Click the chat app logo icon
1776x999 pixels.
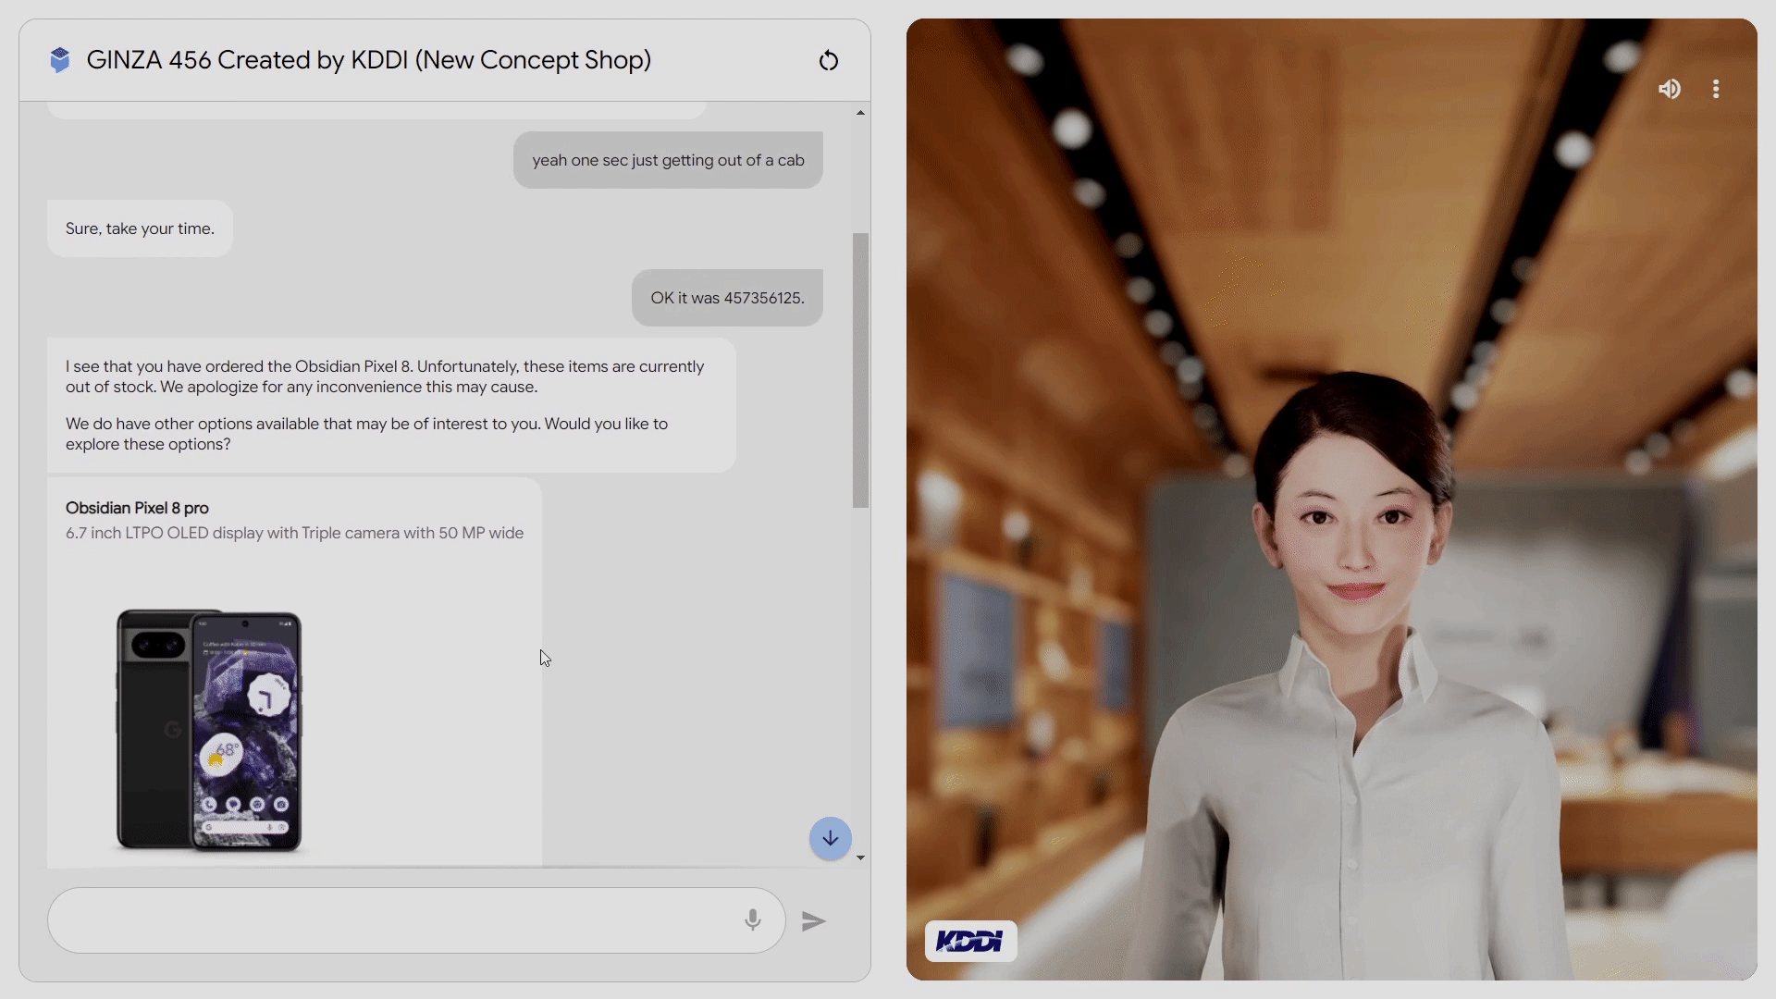coord(60,60)
